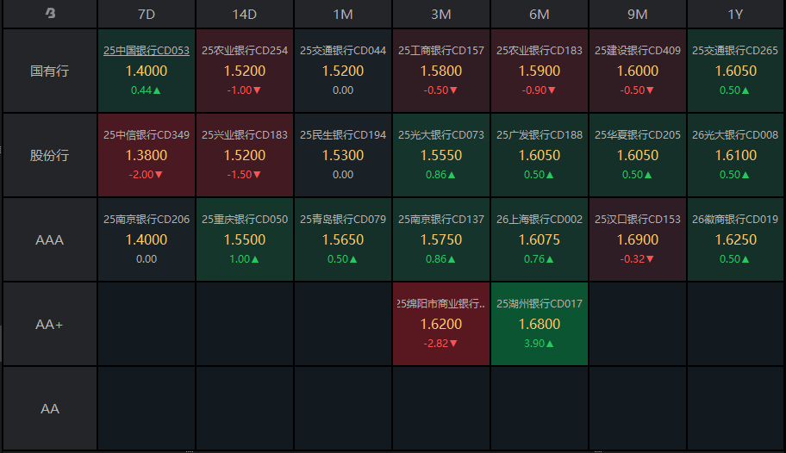786x453 pixels.
Task: Click the 1.6800 yield value
Action: 540,324
